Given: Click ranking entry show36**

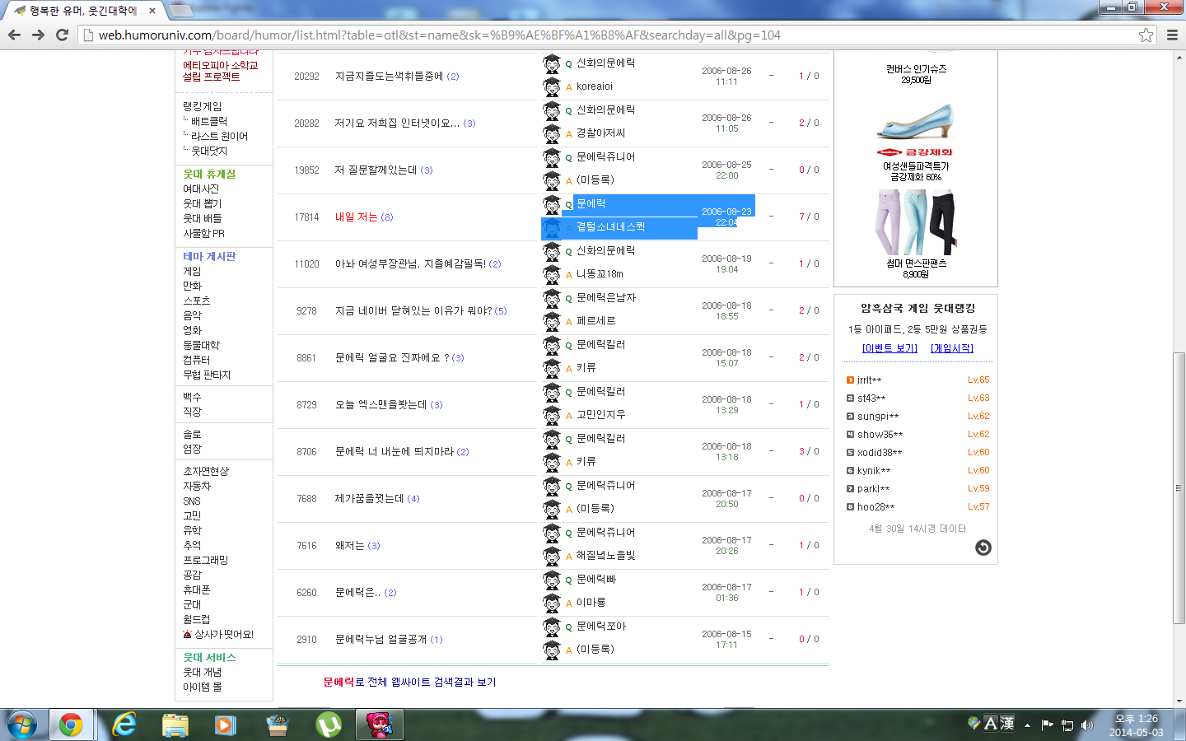Looking at the screenshot, I should pos(880,435).
